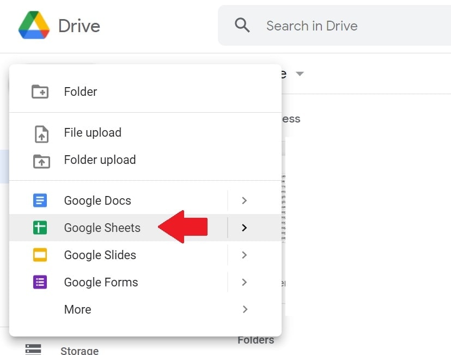Click the search magnifier icon
Viewport: 451px width, 355px height.
(x=242, y=25)
